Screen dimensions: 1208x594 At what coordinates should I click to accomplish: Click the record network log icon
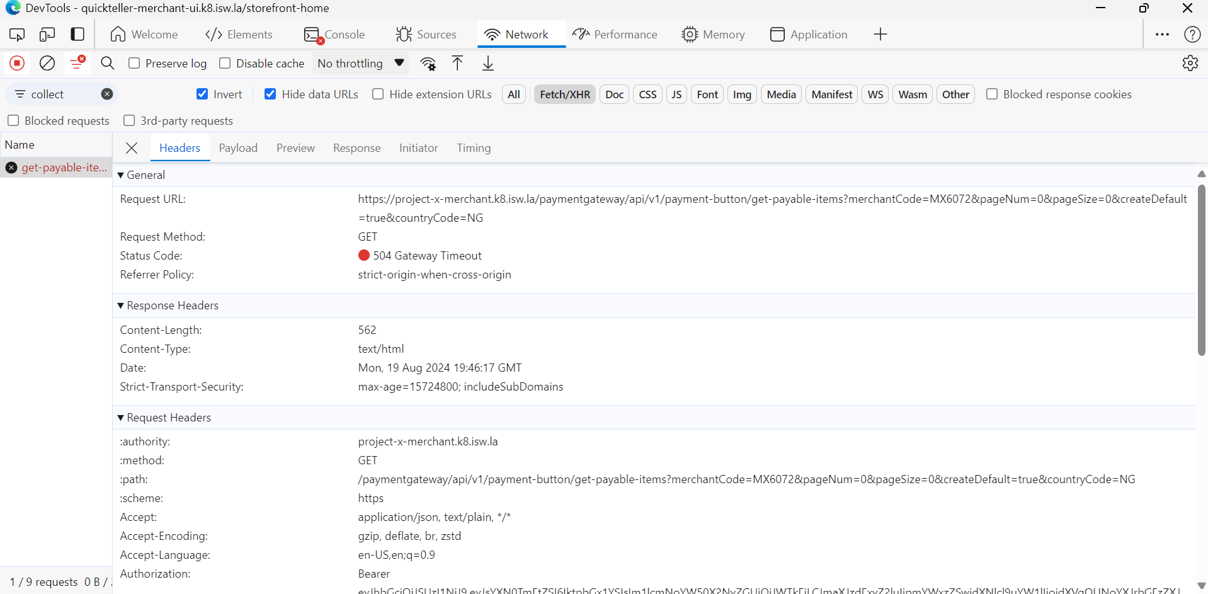coord(17,63)
